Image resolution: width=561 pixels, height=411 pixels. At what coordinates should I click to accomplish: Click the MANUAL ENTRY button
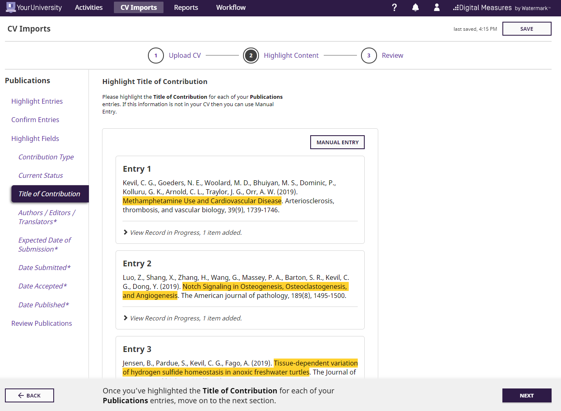pos(337,142)
